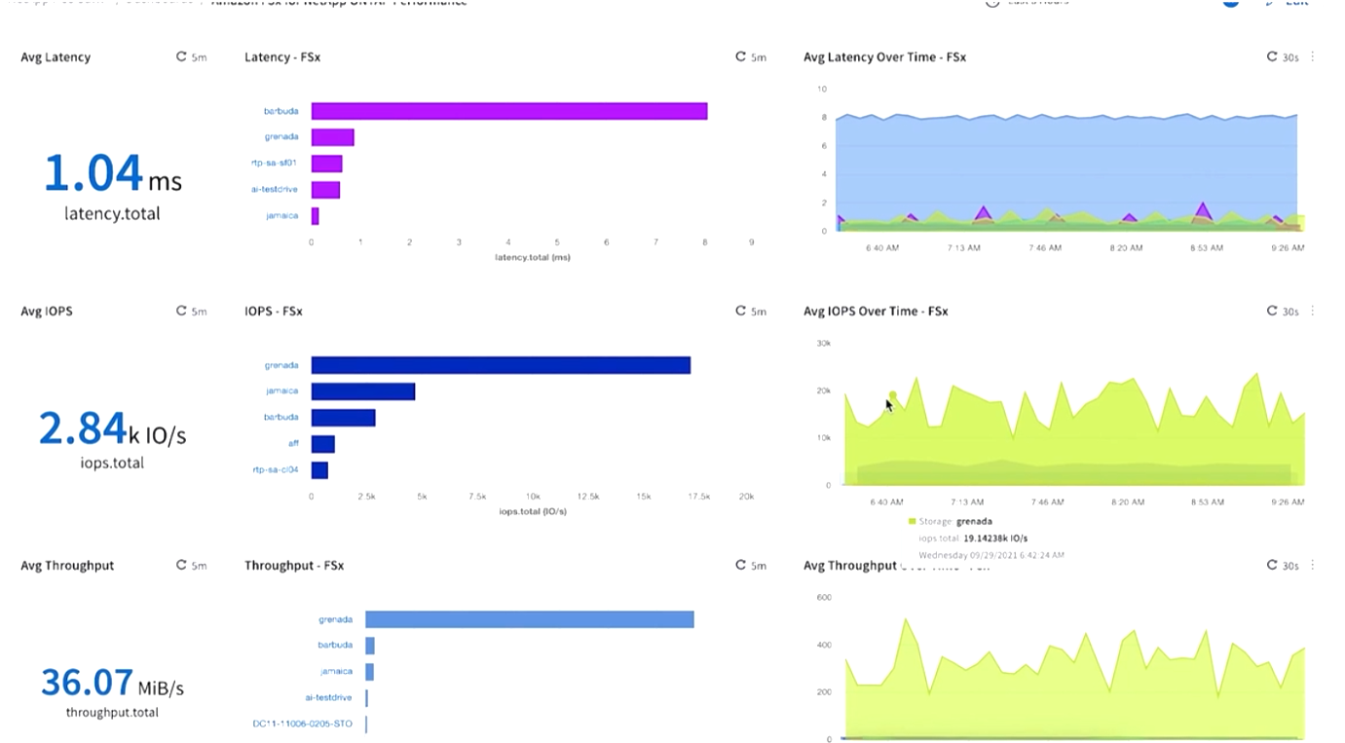Open options menu for Avg Latency Over Time
The width and height of the screenshot is (1345, 743).
[x=1313, y=57]
